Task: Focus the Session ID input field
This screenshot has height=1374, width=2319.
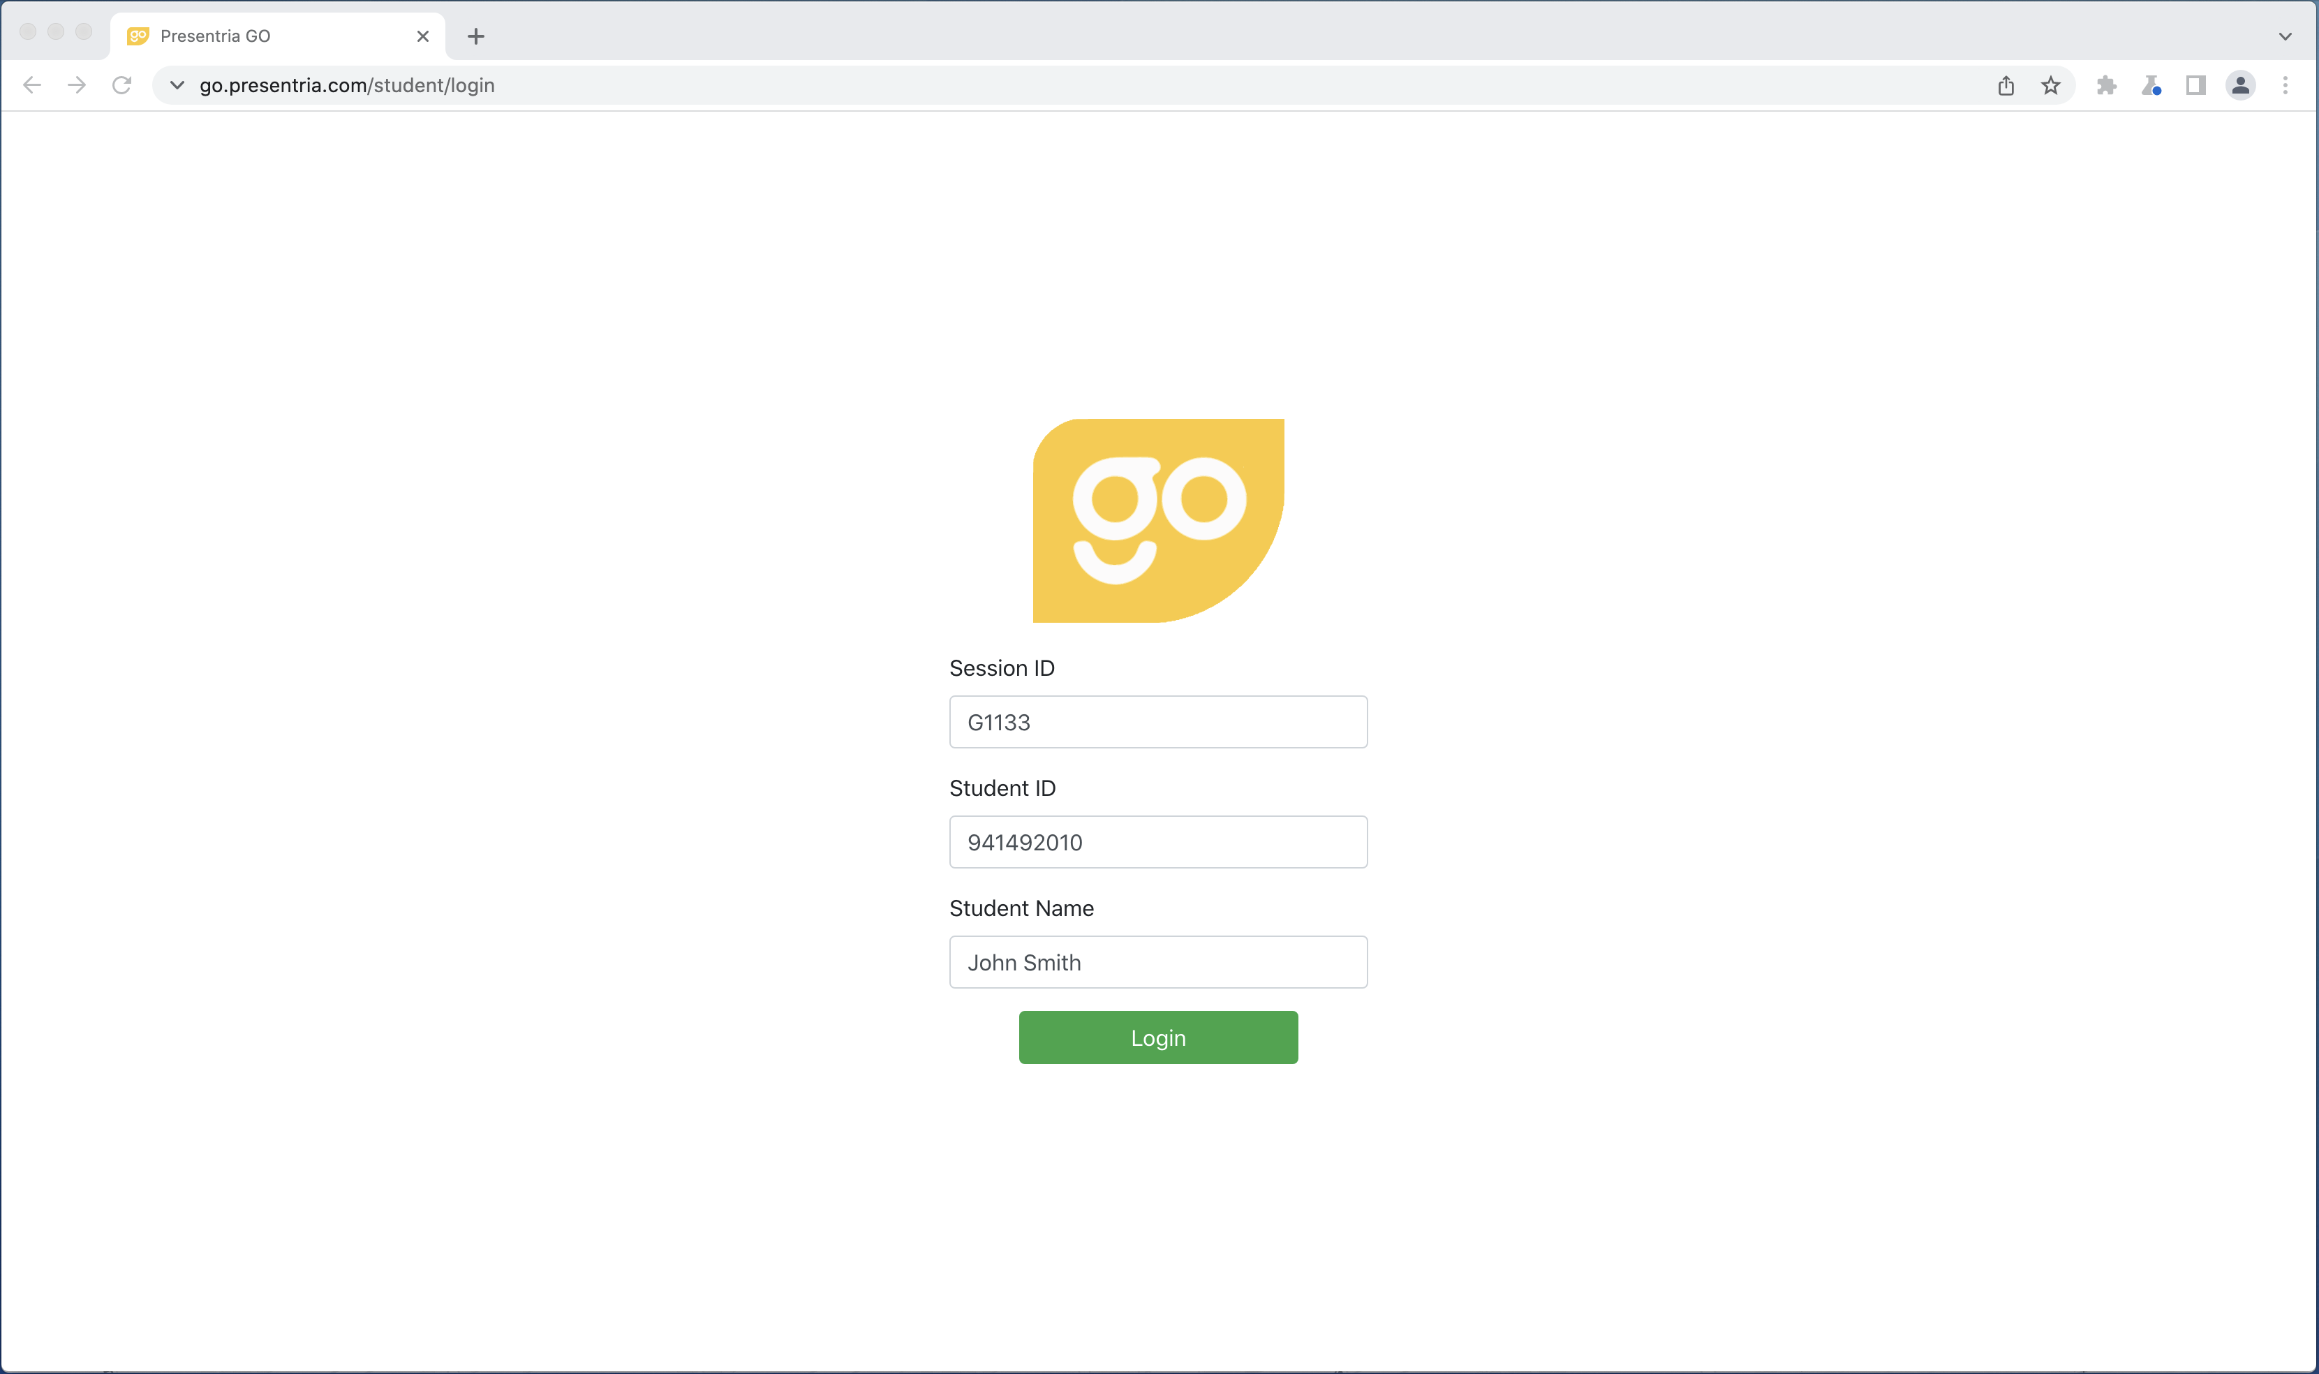Action: (1158, 722)
